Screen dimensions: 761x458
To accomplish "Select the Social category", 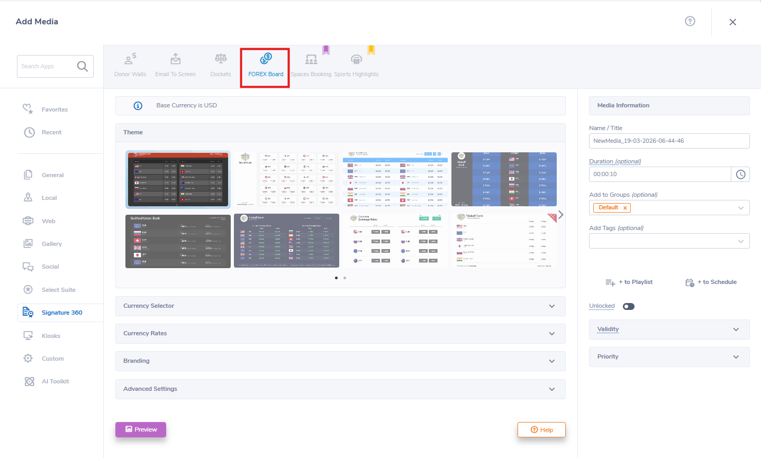I will coord(41,267).
